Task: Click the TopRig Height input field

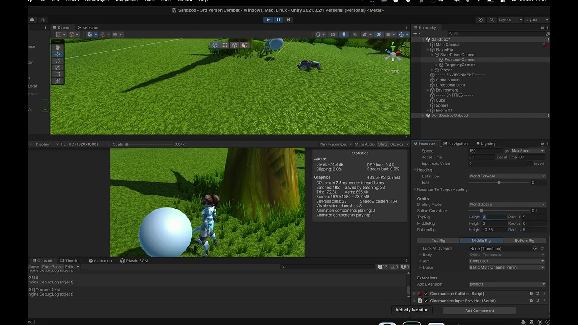Action: click(494, 217)
